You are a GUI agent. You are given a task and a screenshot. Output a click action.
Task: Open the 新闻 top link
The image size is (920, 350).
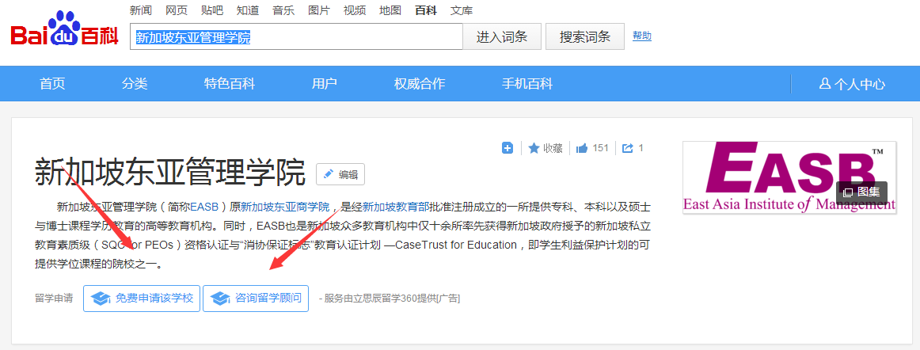(141, 10)
